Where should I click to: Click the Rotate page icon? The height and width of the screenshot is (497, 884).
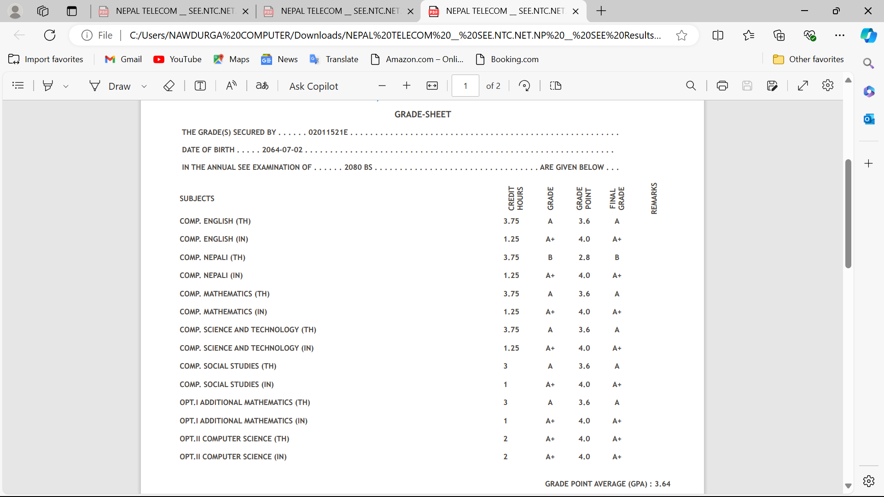(524, 86)
